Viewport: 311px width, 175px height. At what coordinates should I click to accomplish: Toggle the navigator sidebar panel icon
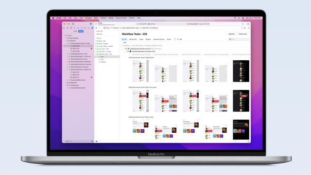point(73,24)
